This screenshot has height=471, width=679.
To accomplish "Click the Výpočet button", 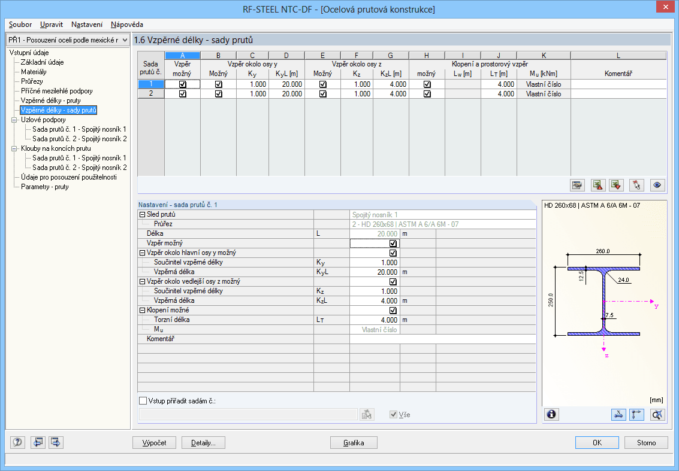I will click(155, 442).
